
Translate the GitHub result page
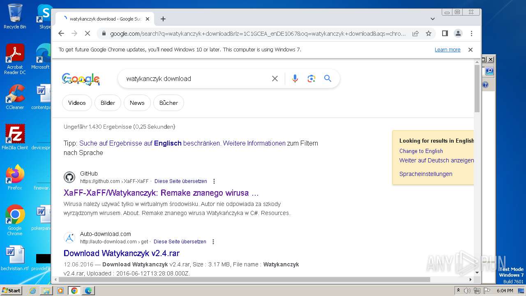181,181
